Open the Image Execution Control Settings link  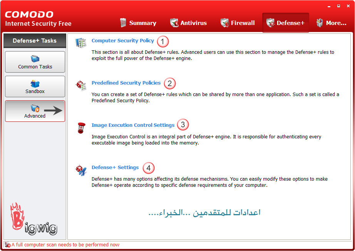click(x=133, y=125)
